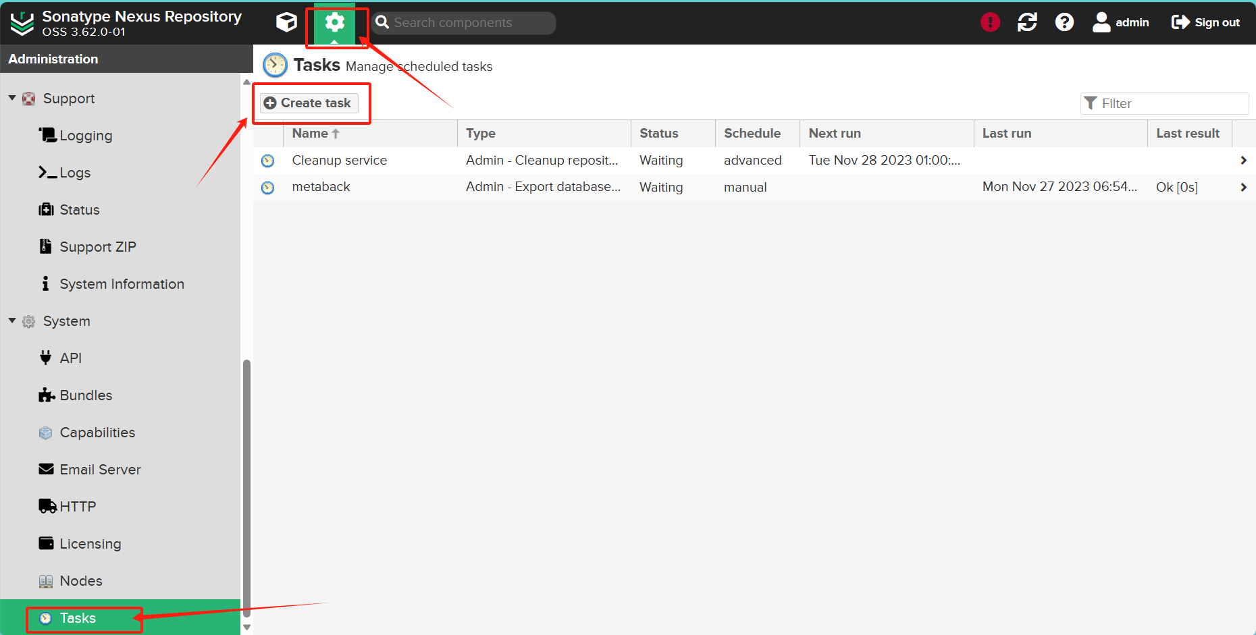
Task: Collapse the System tree section
Action: pos(12,321)
